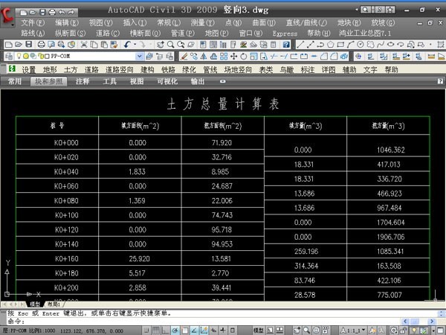Select the Erase tool icon
Screen dimensions: 446x335
coord(184,57)
